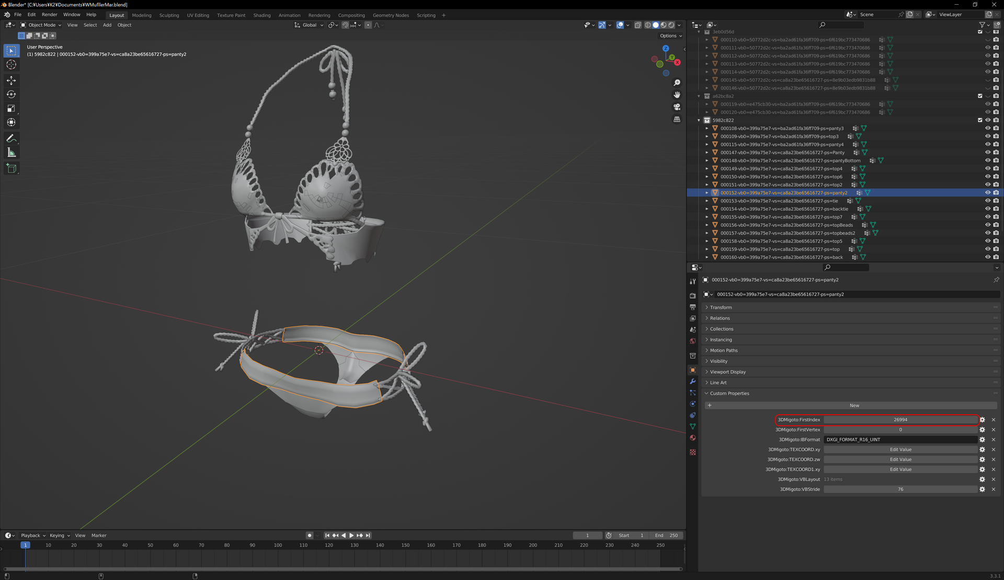Select the Add Cube tool

coord(12,168)
